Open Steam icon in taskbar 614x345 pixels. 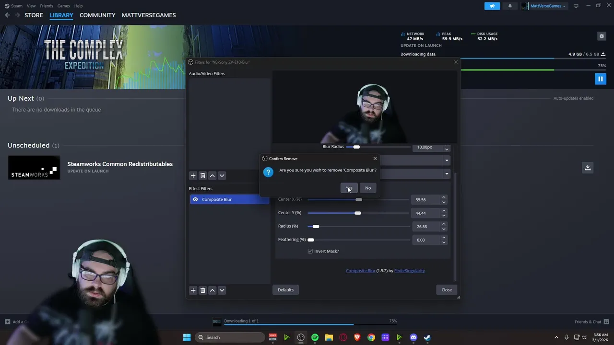(427, 337)
